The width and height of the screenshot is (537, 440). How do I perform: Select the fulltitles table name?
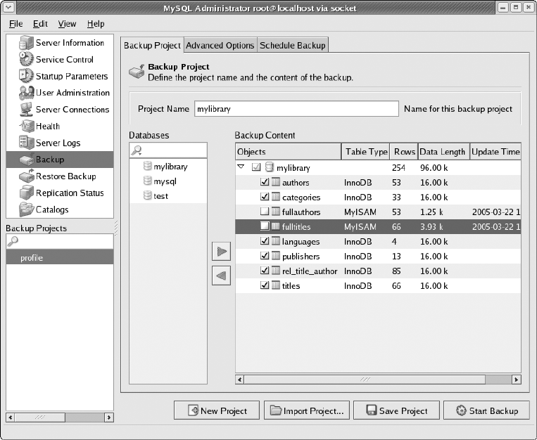click(296, 226)
